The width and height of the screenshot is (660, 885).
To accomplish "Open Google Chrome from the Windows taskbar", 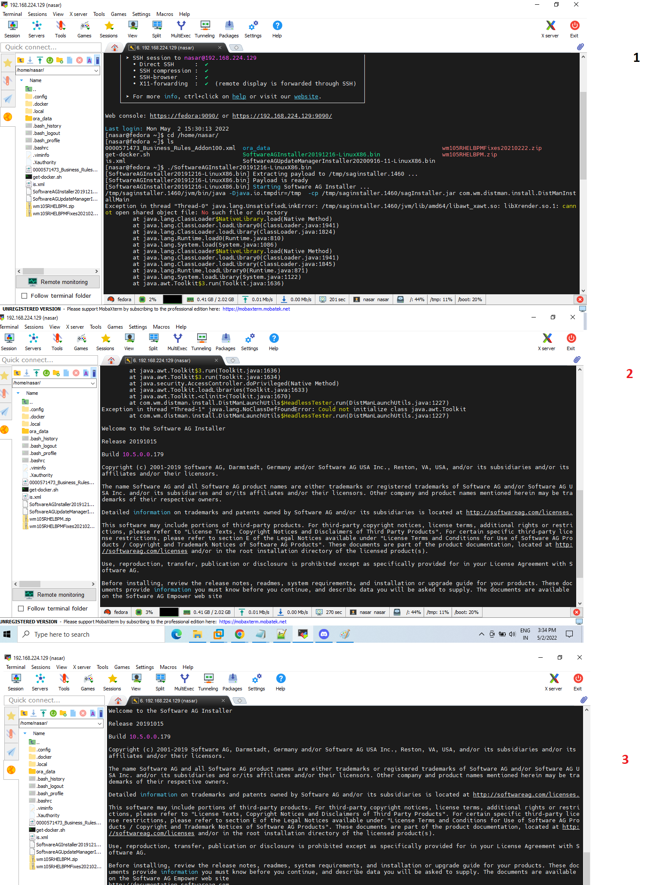I will pyautogui.click(x=240, y=634).
